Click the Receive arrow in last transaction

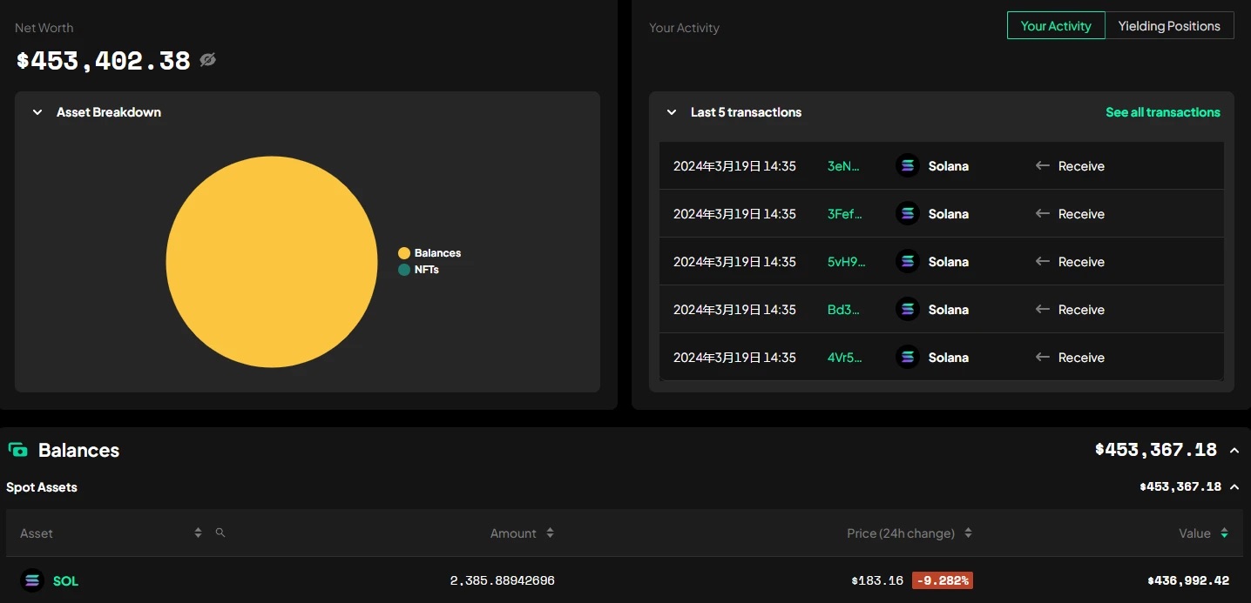(1042, 358)
